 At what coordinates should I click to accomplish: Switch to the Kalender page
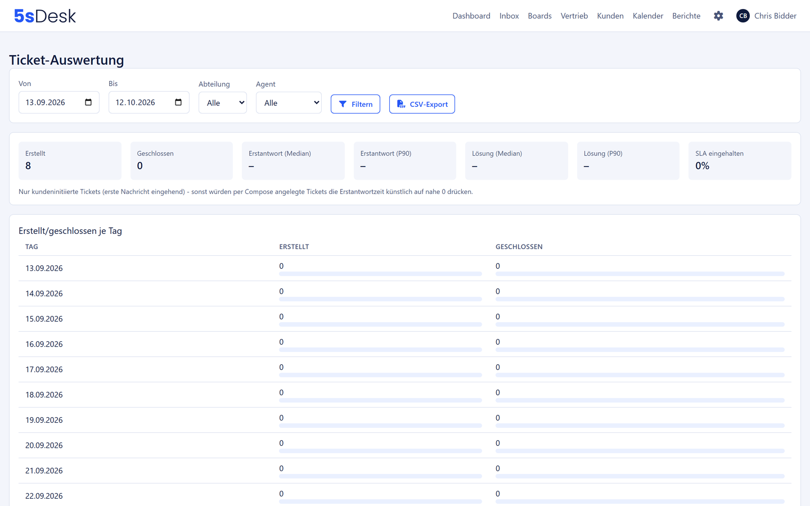(x=648, y=16)
